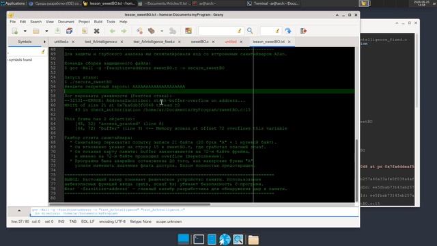The image size is (437, 246).
Task: Open the Edit menu
Action: pos(23,21)
